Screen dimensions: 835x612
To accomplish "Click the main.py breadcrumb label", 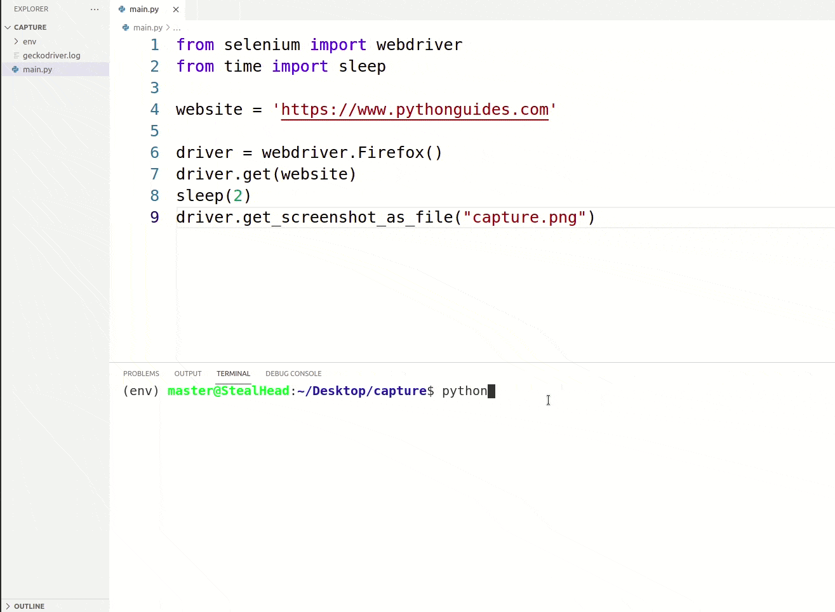I will (x=147, y=27).
